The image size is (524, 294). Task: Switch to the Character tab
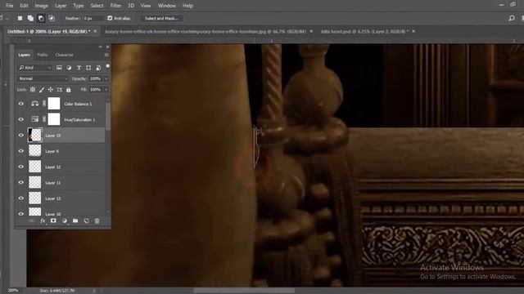click(x=64, y=55)
